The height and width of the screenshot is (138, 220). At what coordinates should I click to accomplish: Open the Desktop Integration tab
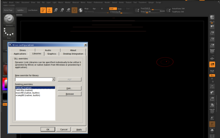73,54
